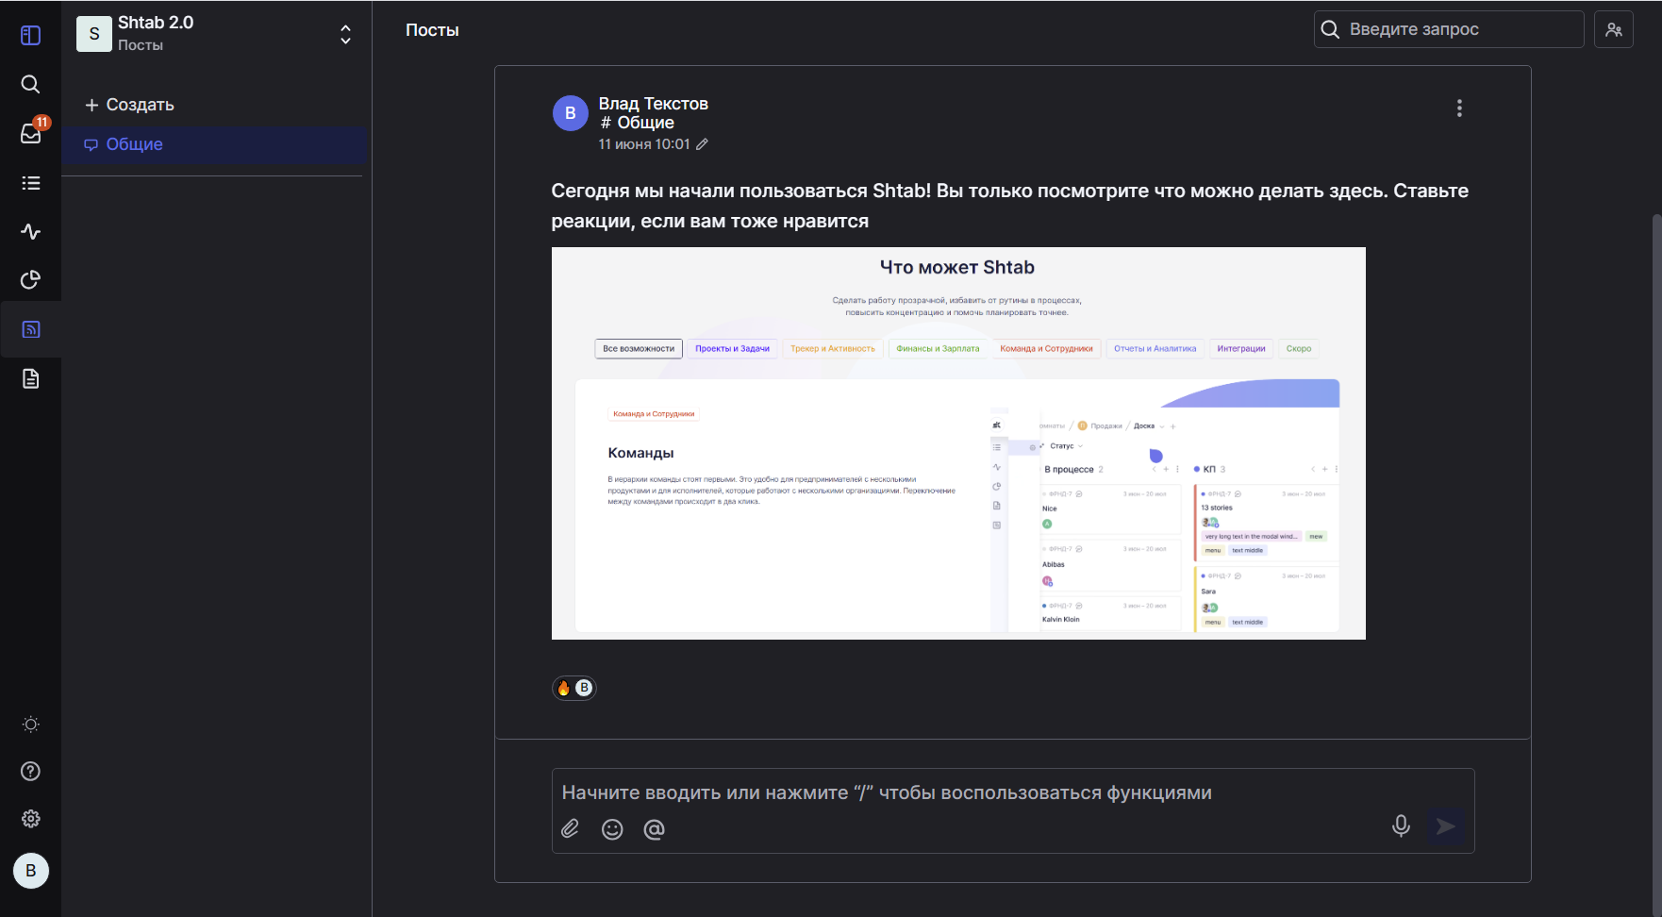Insert a mention with the @ icon
The image size is (1662, 917).
pyautogui.click(x=654, y=828)
